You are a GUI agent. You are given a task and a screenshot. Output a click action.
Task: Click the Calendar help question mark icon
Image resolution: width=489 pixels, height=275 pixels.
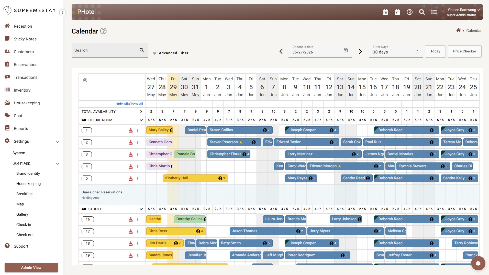[103, 31]
